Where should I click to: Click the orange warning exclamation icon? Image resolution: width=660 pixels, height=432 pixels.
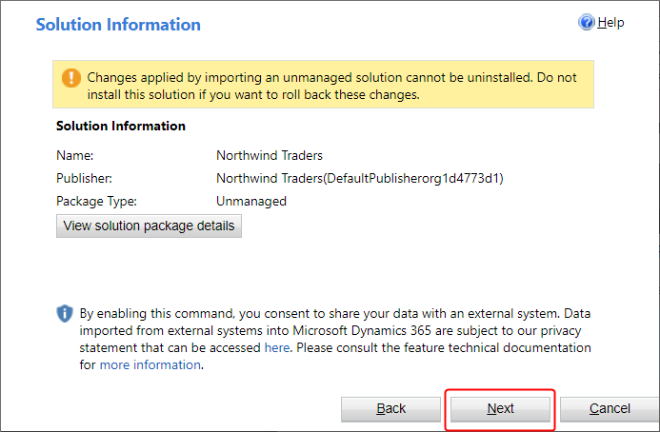click(71, 78)
